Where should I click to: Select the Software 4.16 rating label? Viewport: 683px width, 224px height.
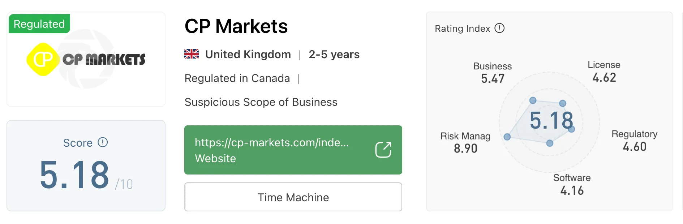coord(572,184)
